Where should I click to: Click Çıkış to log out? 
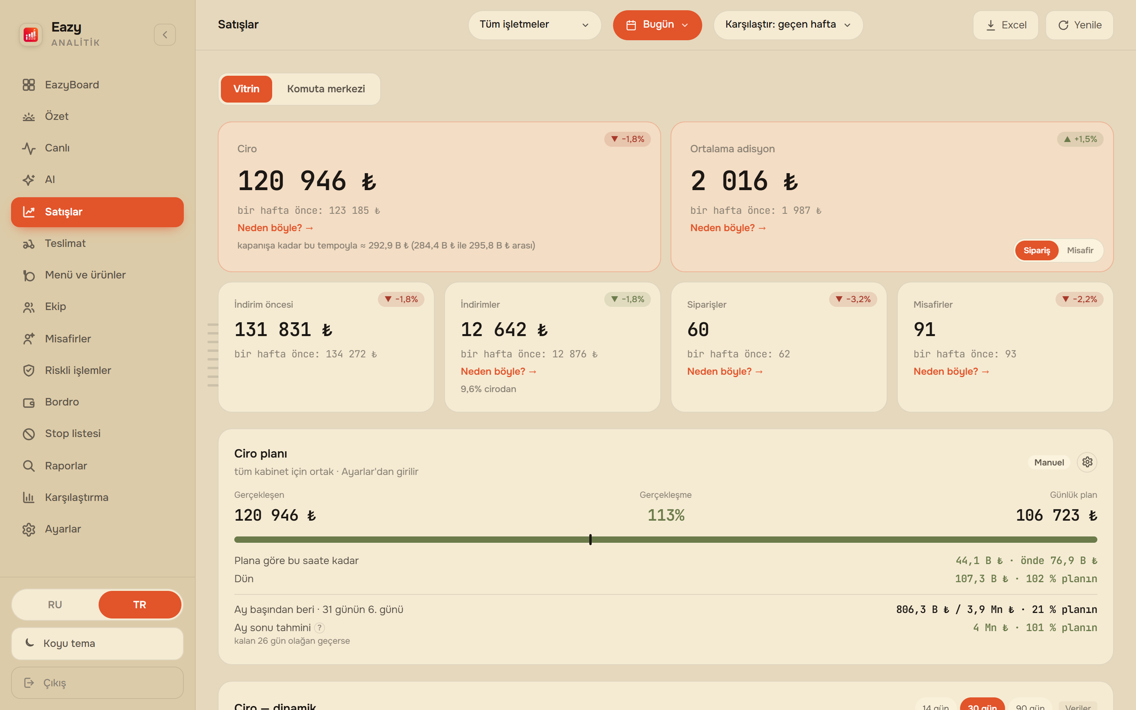[97, 683]
